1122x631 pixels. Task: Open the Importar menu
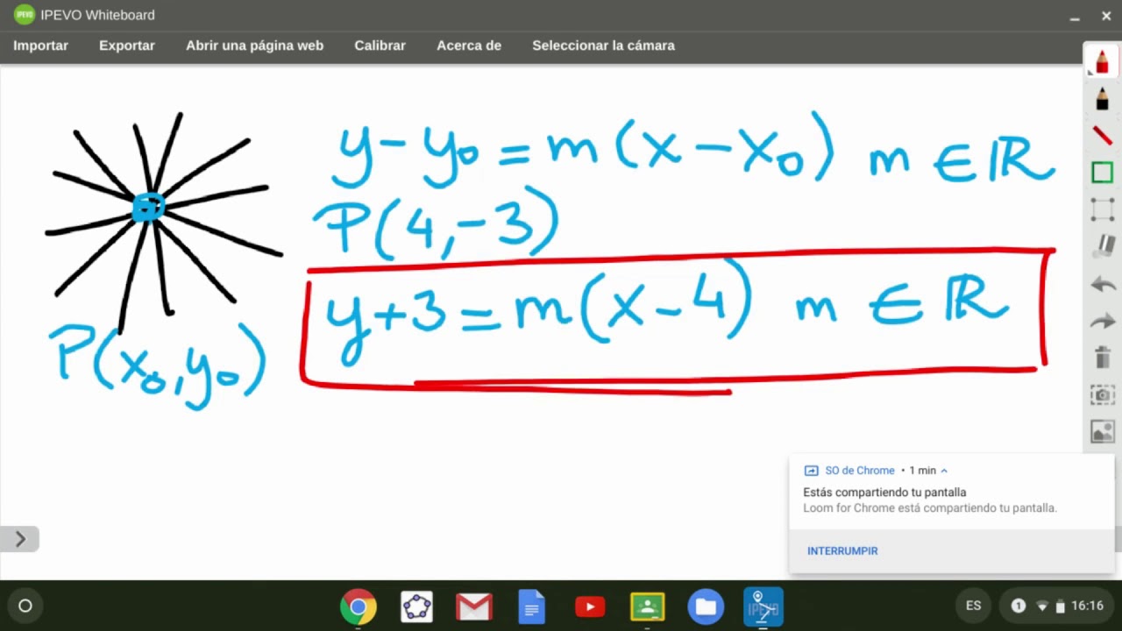[40, 46]
